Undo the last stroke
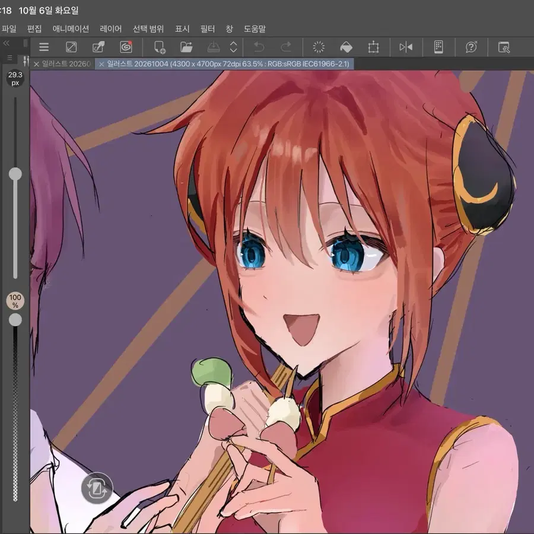This screenshot has width=534, height=534. 259,47
